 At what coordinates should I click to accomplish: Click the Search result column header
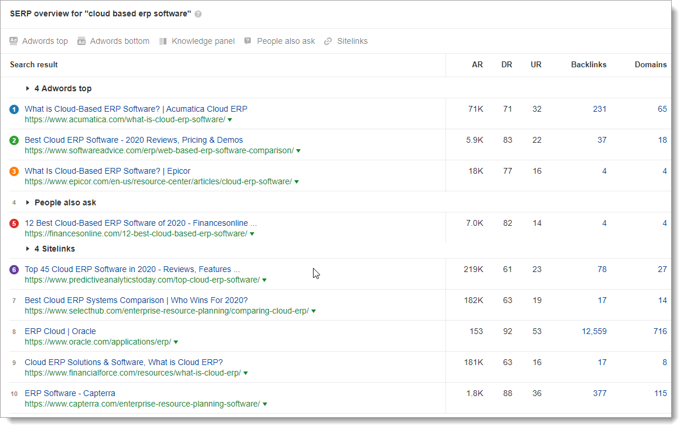click(x=34, y=64)
